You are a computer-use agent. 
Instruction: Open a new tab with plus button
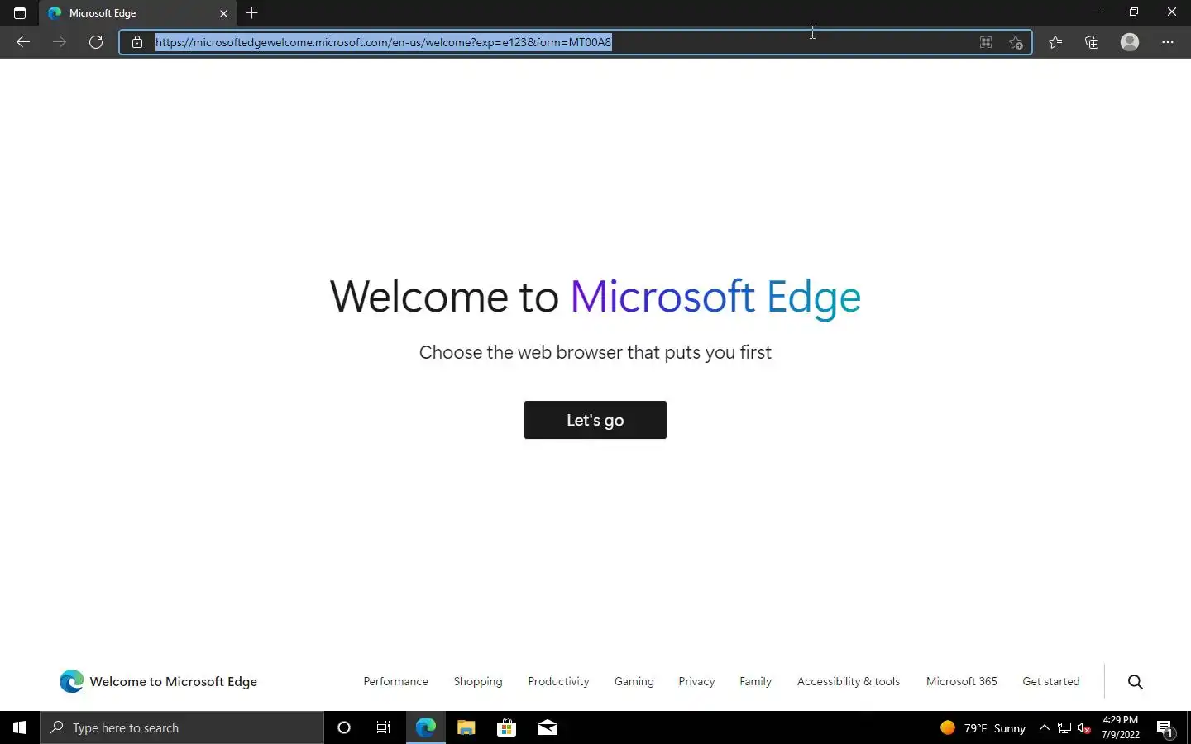tap(252, 13)
